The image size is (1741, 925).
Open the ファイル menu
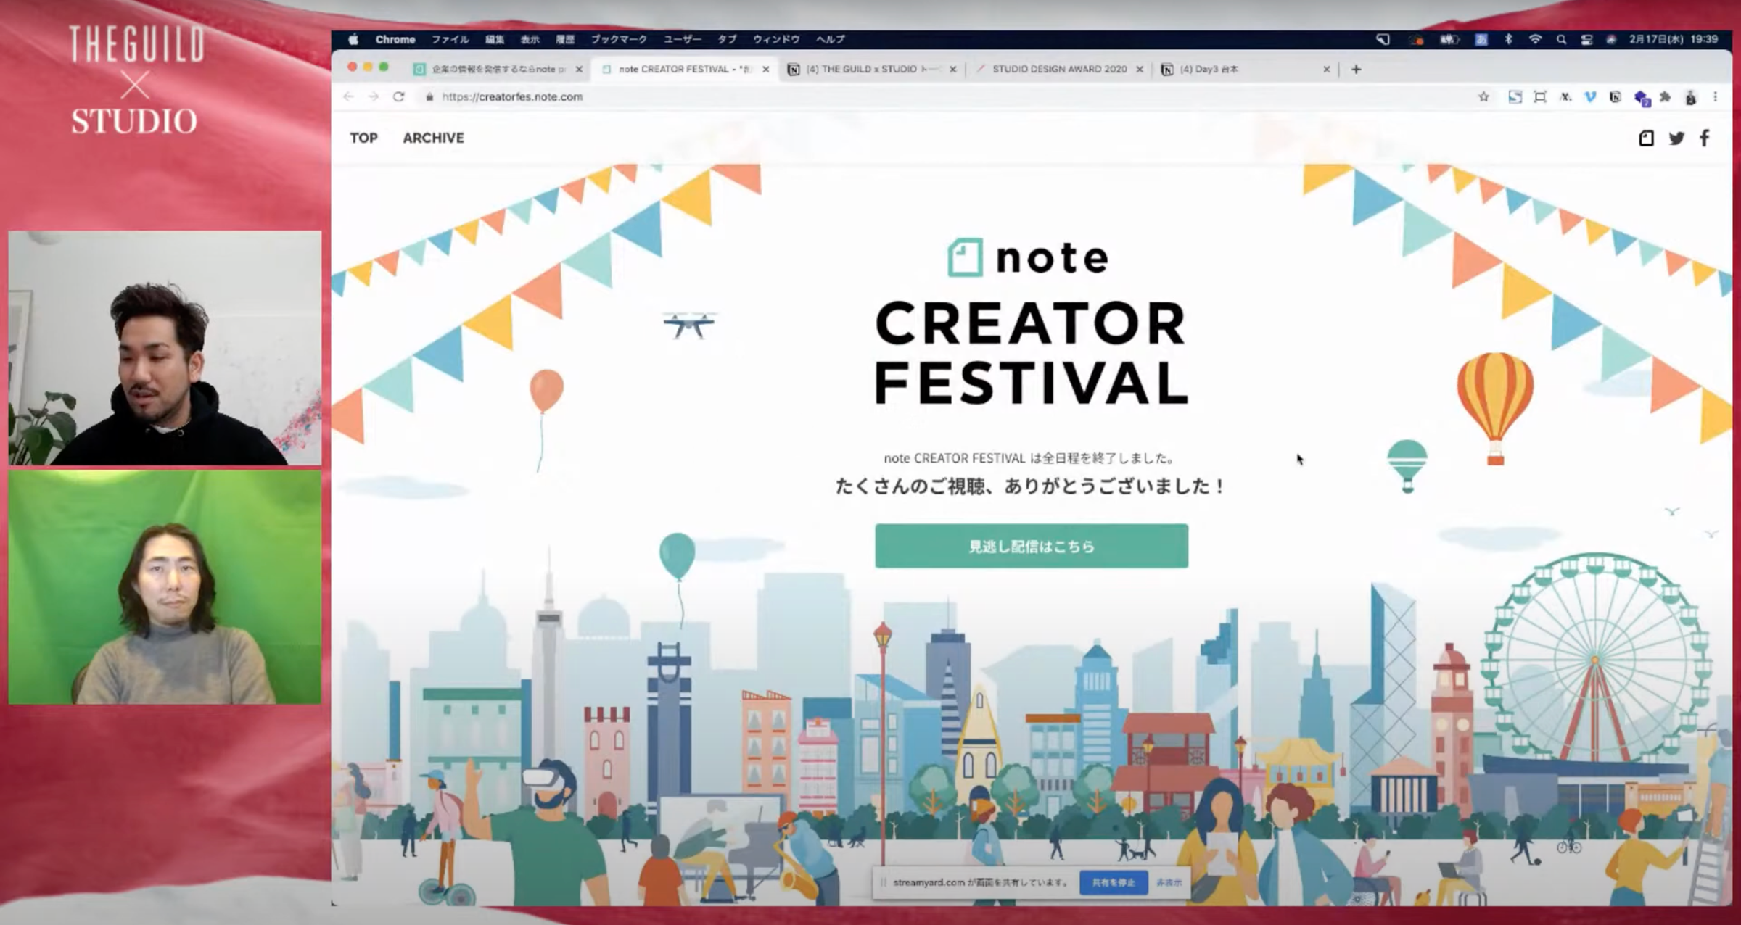[x=450, y=39]
